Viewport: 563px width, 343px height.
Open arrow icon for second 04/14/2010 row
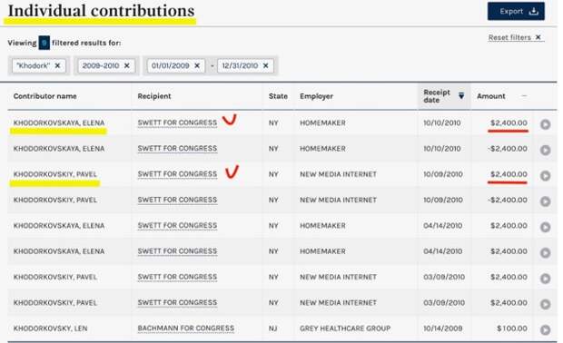click(x=546, y=253)
